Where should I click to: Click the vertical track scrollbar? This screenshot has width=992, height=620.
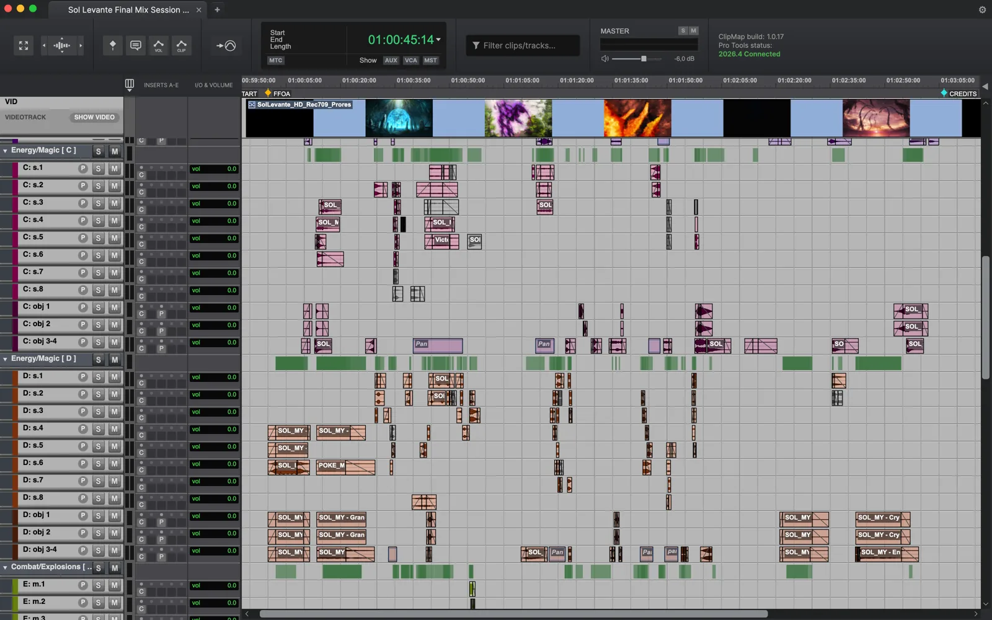click(x=985, y=317)
